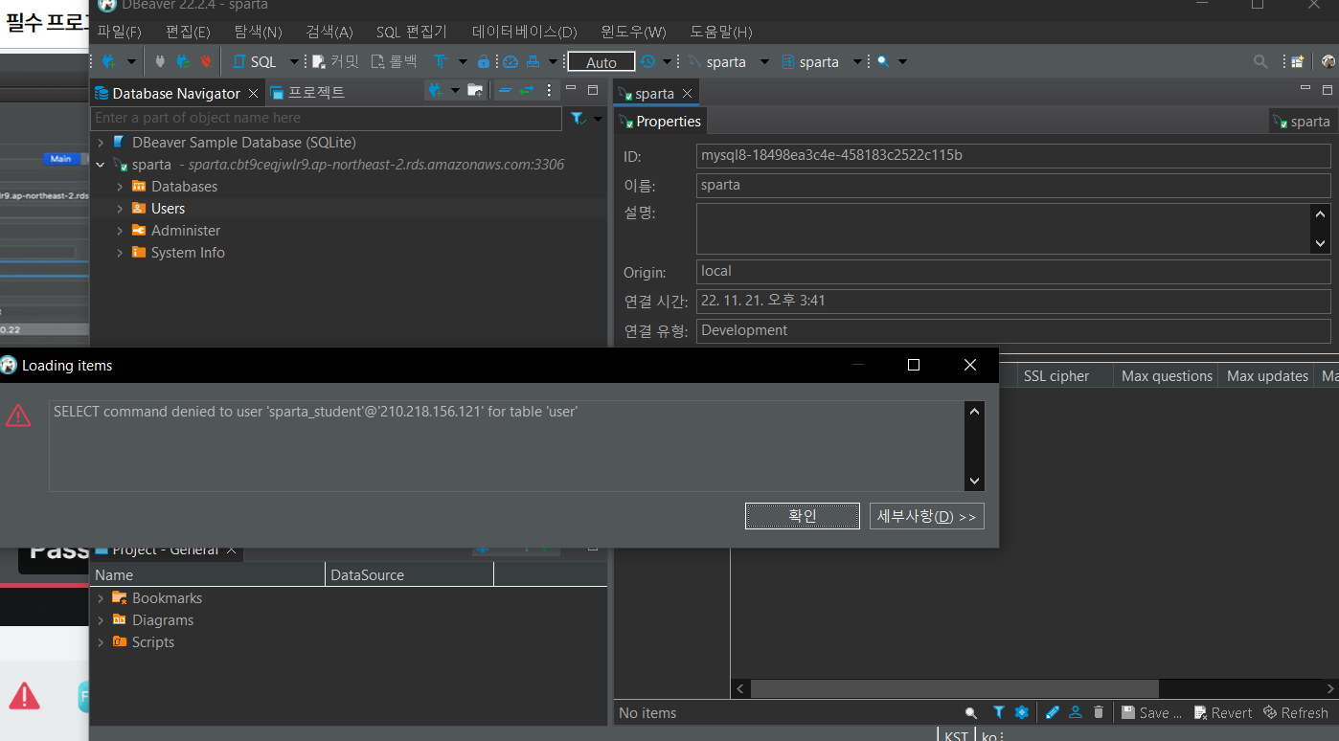This screenshot has height=741, width=1339.
Task: Open a new SQL editor script
Action: (255, 61)
